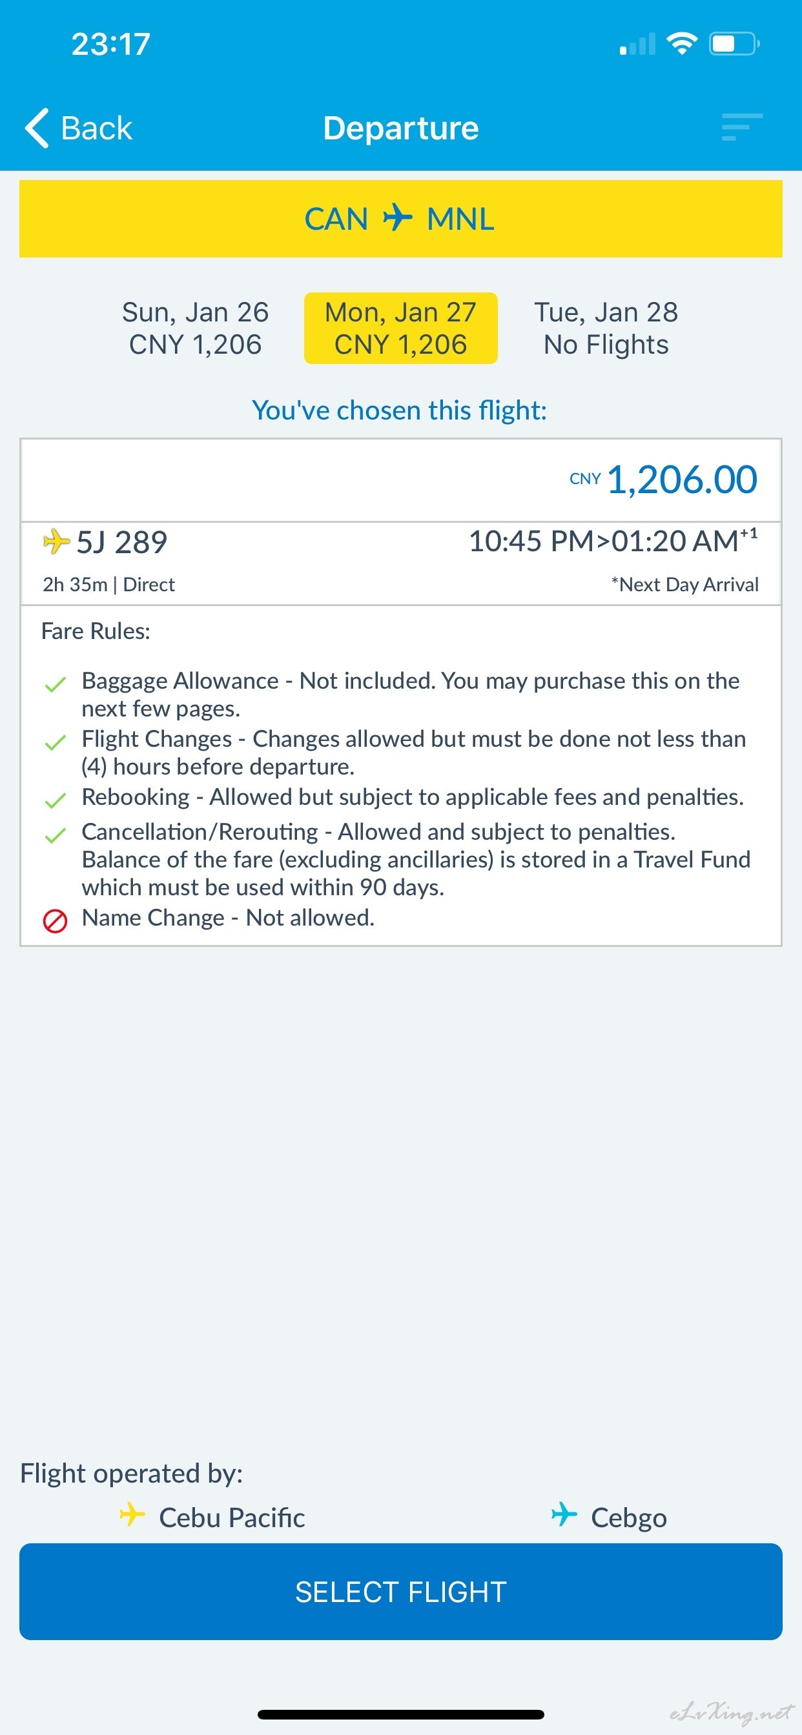Screen dimensions: 802x1735
Task: Tap the CAN to MNL route banner
Action: point(401,218)
